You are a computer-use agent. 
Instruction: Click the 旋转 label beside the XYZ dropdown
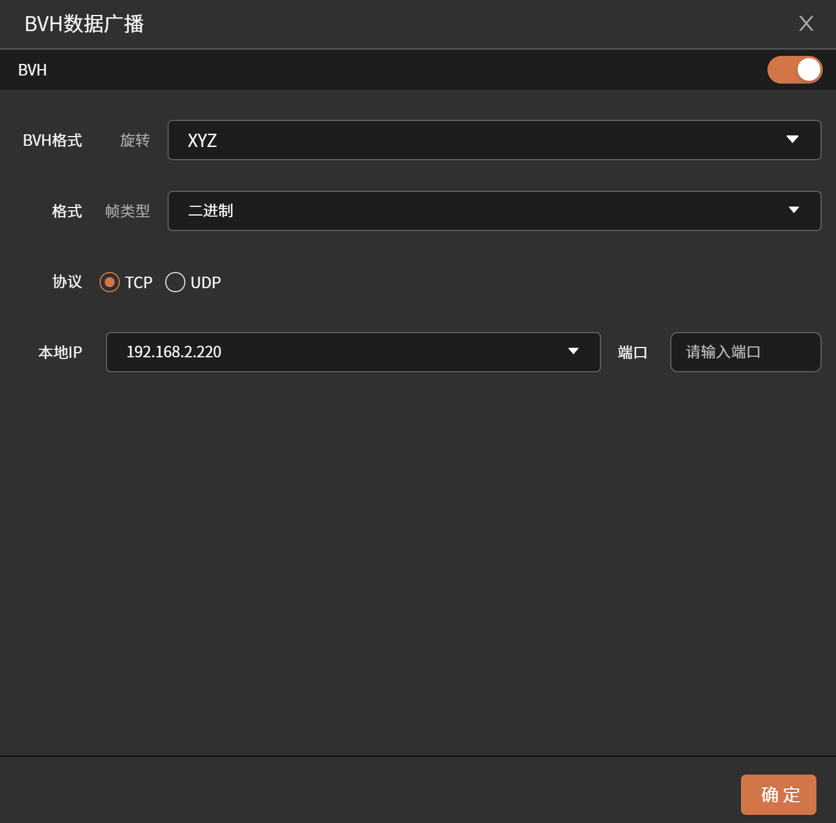(135, 141)
